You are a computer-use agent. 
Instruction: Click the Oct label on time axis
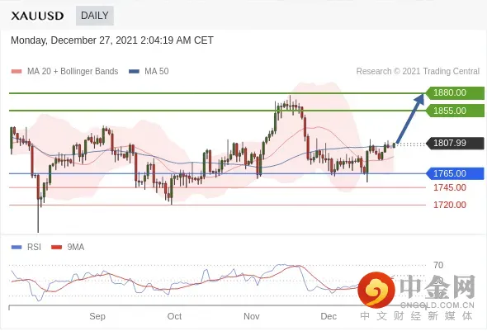(174, 316)
